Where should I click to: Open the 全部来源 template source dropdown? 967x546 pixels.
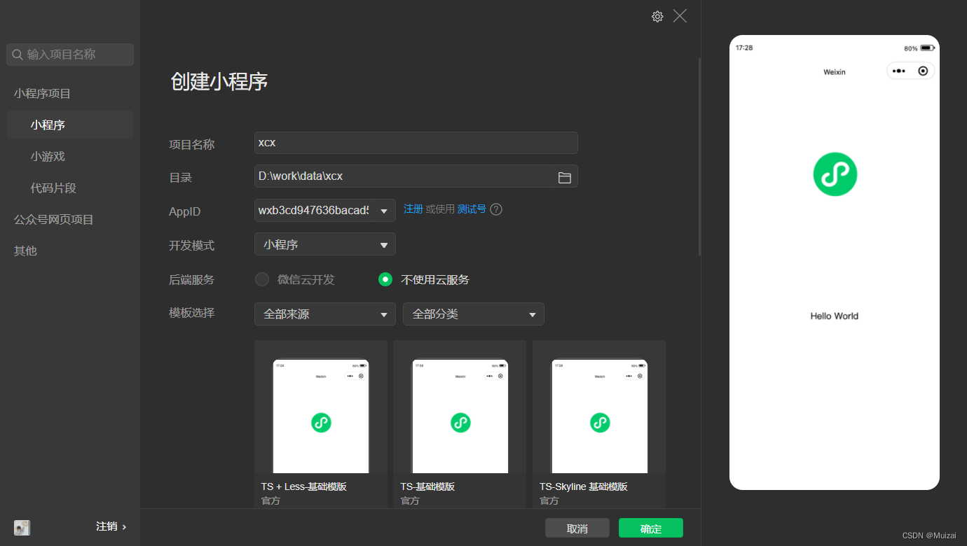coord(325,314)
